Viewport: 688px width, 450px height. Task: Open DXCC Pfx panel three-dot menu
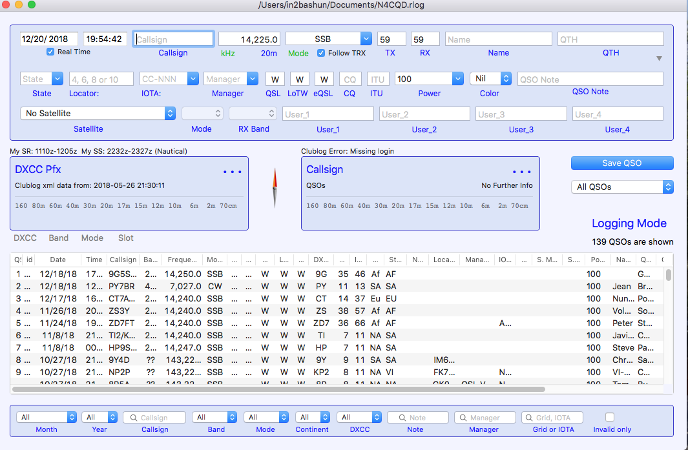[232, 172]
